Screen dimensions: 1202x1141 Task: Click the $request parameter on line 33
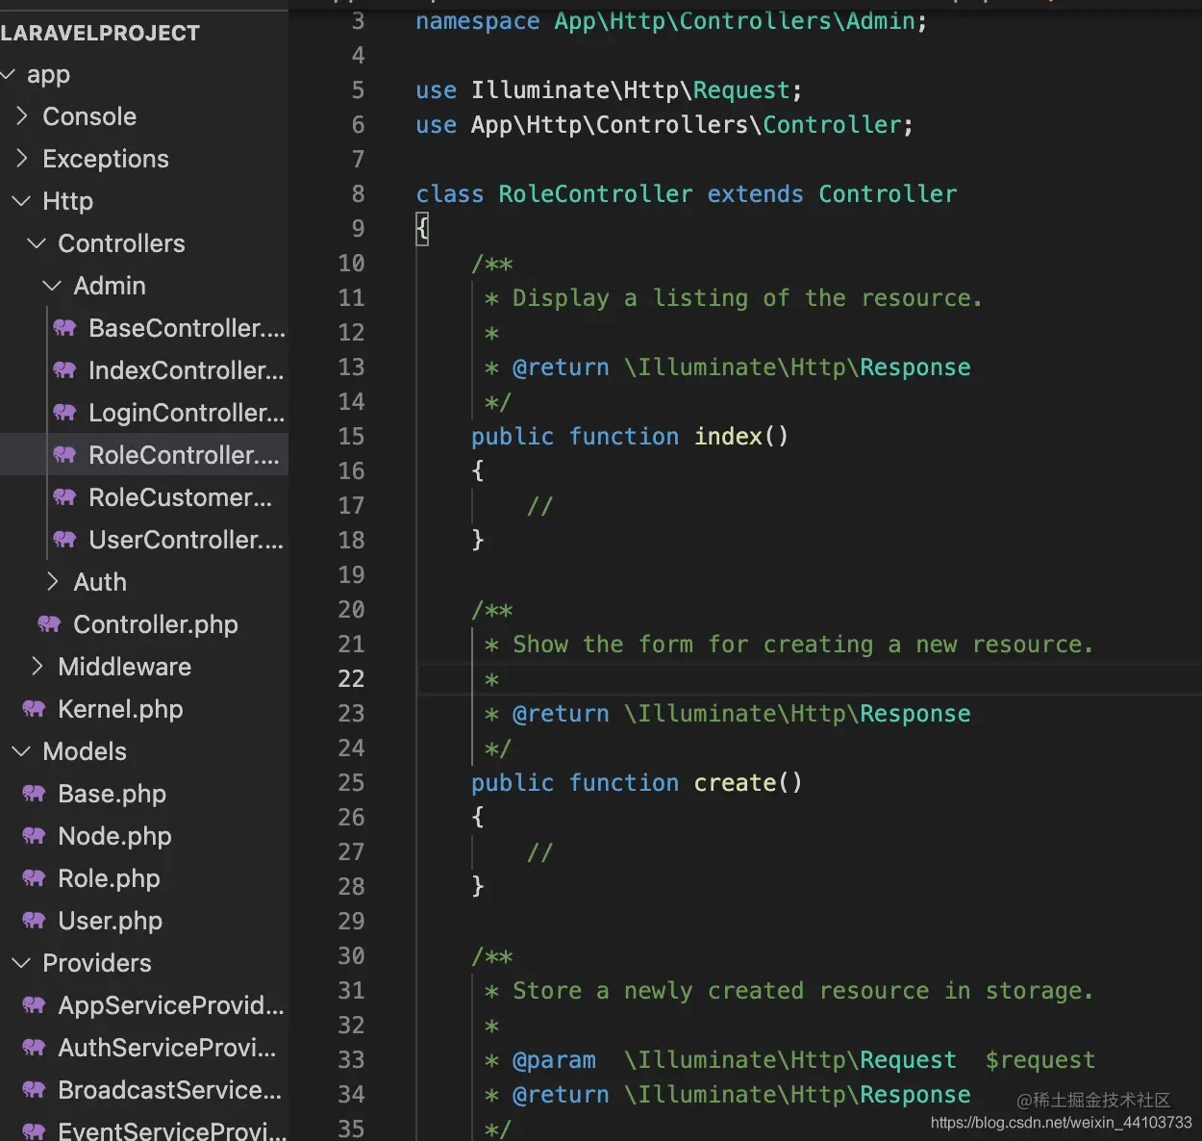click(x=1039, y=1060)
